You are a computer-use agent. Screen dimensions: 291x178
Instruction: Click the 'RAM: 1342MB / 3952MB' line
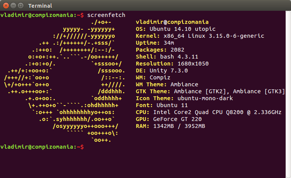170,126
